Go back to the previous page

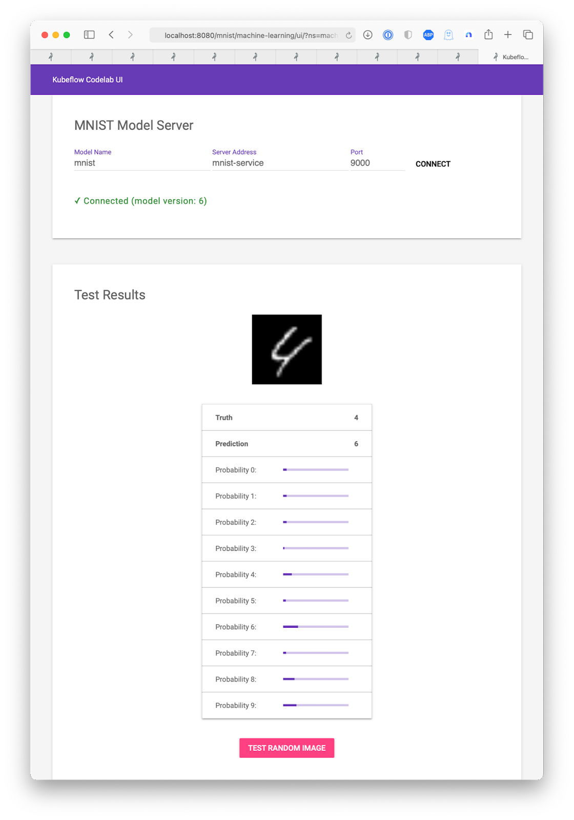[111, 35]
